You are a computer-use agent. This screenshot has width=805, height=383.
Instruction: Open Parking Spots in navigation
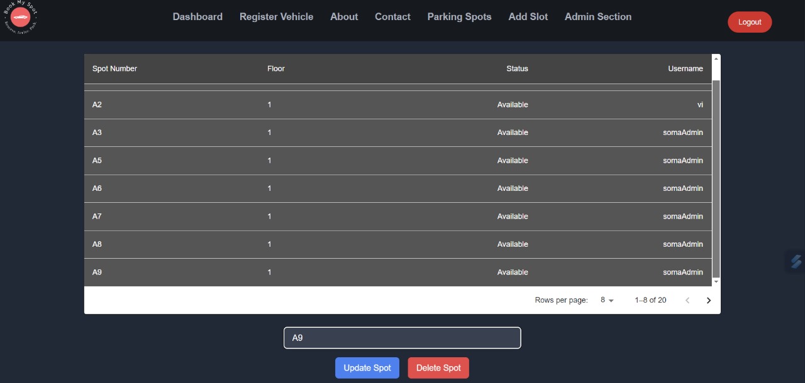tap(459, 17)
